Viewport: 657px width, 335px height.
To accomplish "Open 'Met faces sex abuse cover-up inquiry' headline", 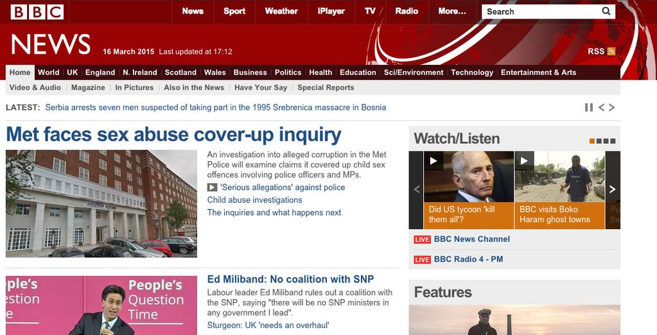I will (174, 135).
